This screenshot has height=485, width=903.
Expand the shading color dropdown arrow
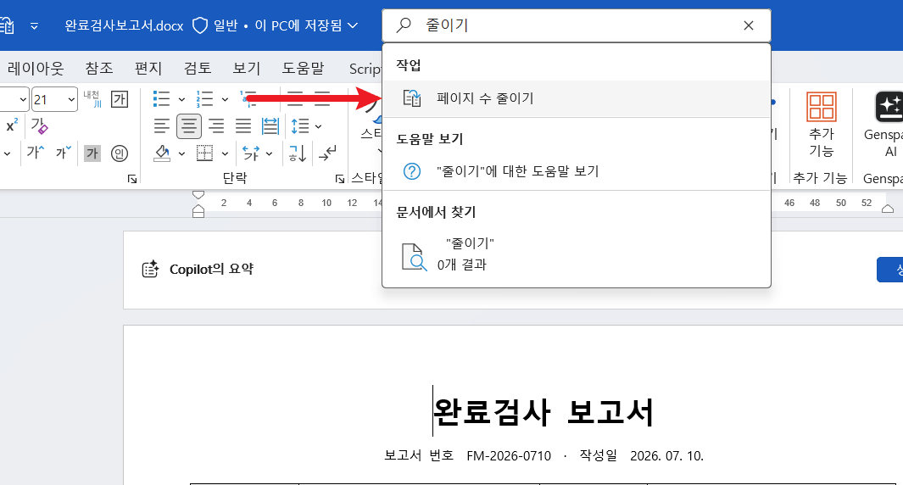pos(181,153)
